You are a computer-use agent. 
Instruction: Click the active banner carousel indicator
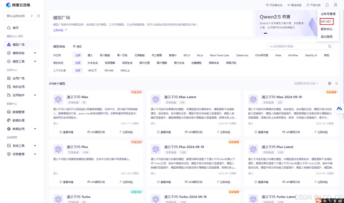click(x=265, y=33)
